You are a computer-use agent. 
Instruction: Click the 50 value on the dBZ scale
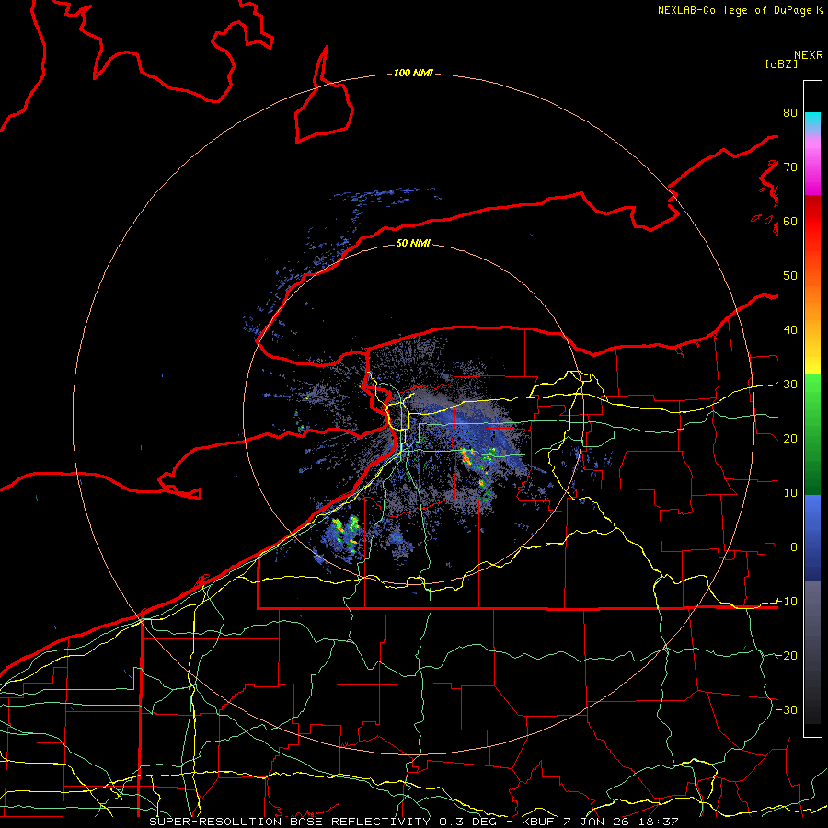pyautogui.click(x=790, y=276)
